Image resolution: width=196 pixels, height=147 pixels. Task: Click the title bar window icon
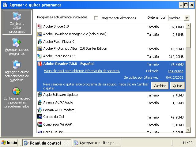(x=5, y=5)
